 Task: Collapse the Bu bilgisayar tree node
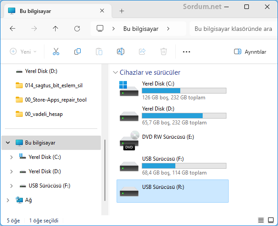8,143
